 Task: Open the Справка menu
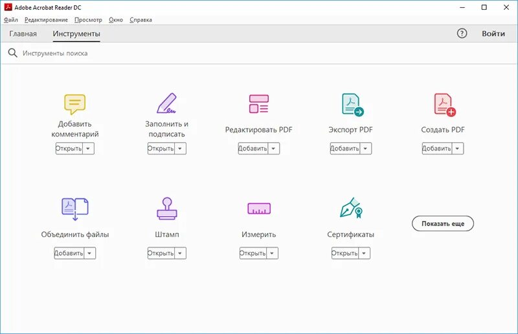point(141,20)
